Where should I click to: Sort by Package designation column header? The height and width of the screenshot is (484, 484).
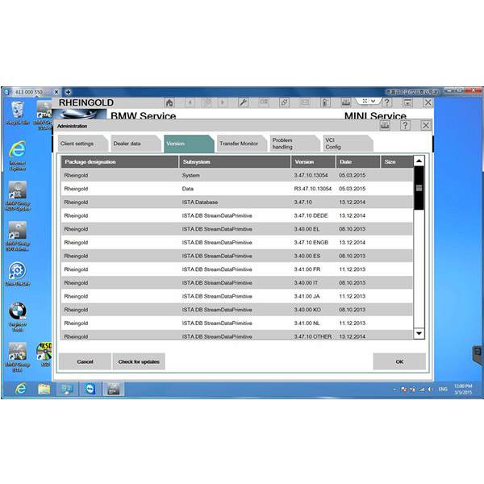coord(119,162)
